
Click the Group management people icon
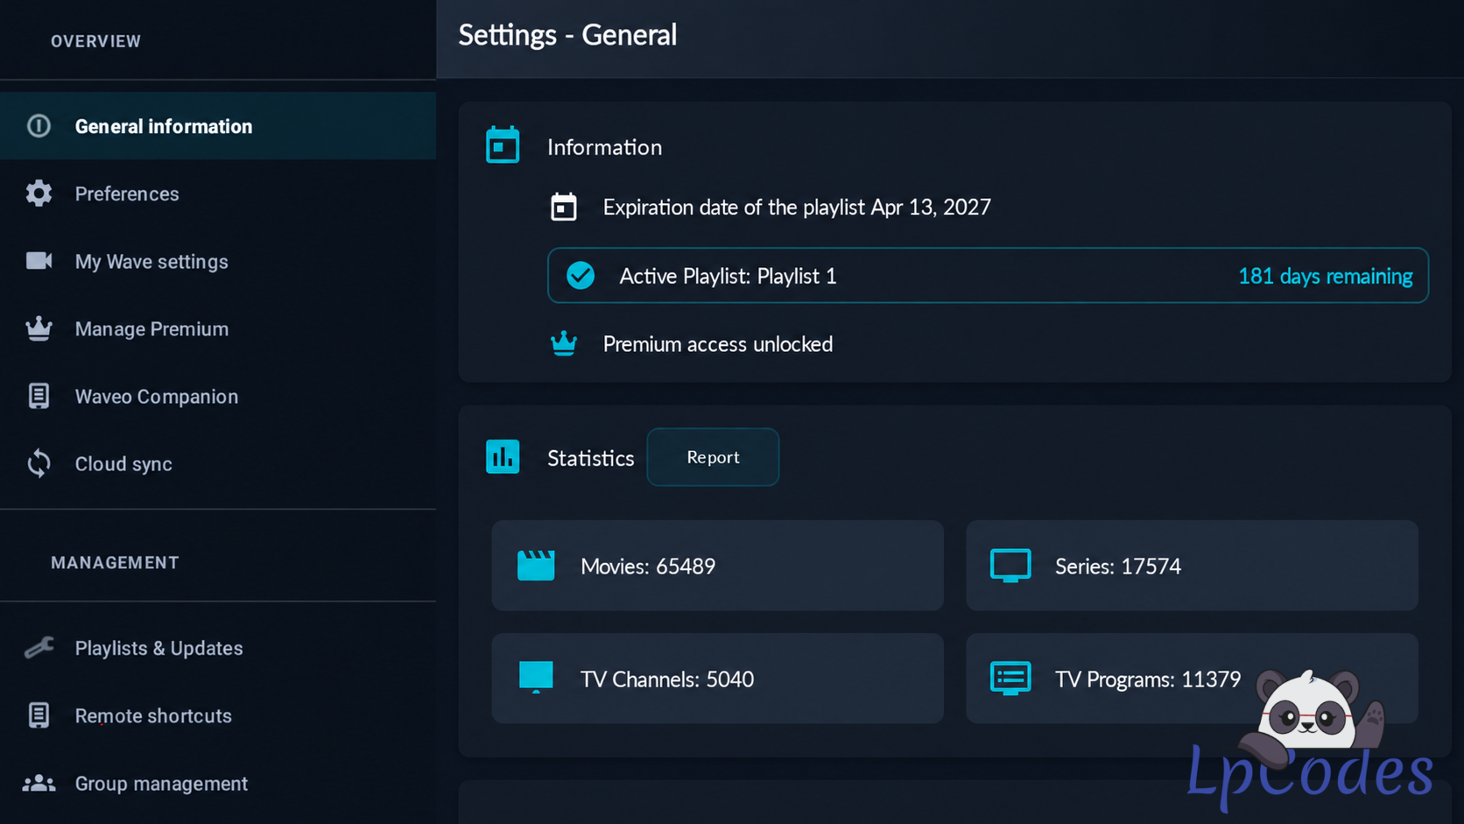click(x=39, y=783)
